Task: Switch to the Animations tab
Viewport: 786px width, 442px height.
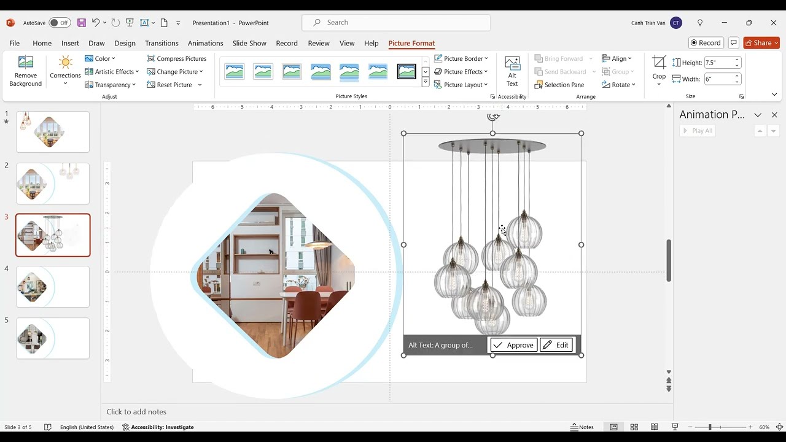Action: coord(205,43)
